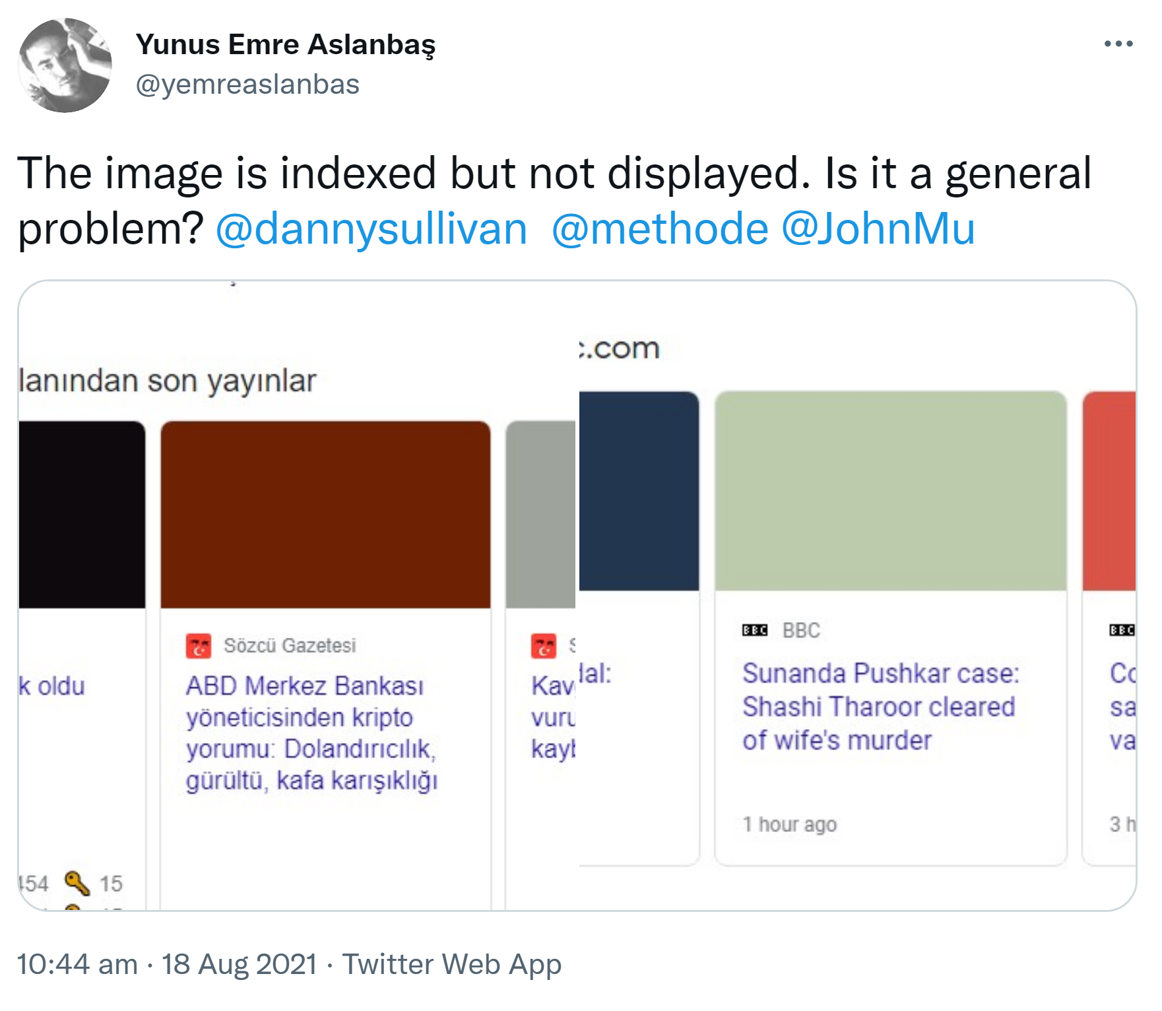Click Yunus Emre Aslanbaş profile avatar
The height and width of the screenshot is (1011, 1162).
pyautogui.click(x=65, y=65)
